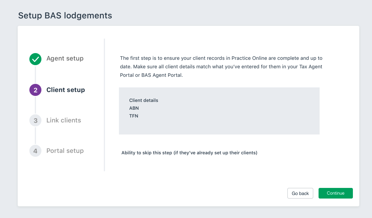Select the ABN text in grey panel
This screenshot has height=218, width=372.
coord(134,108)
